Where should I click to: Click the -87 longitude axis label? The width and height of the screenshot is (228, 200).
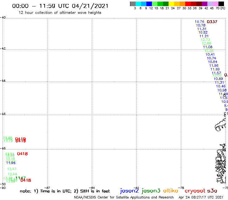47,188
